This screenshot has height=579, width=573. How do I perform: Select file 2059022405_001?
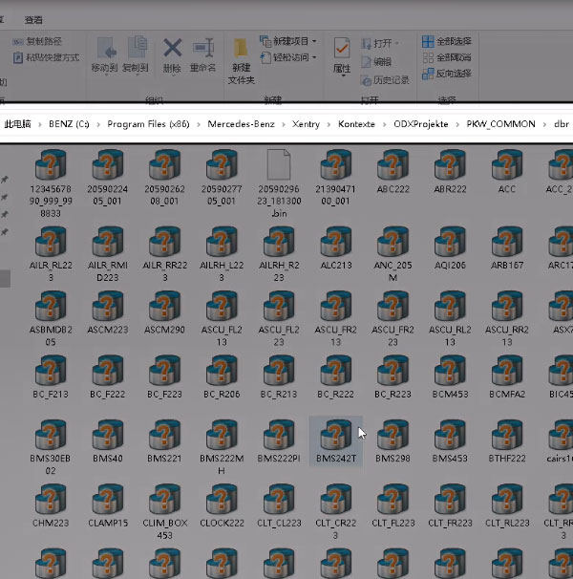point(107,178)
